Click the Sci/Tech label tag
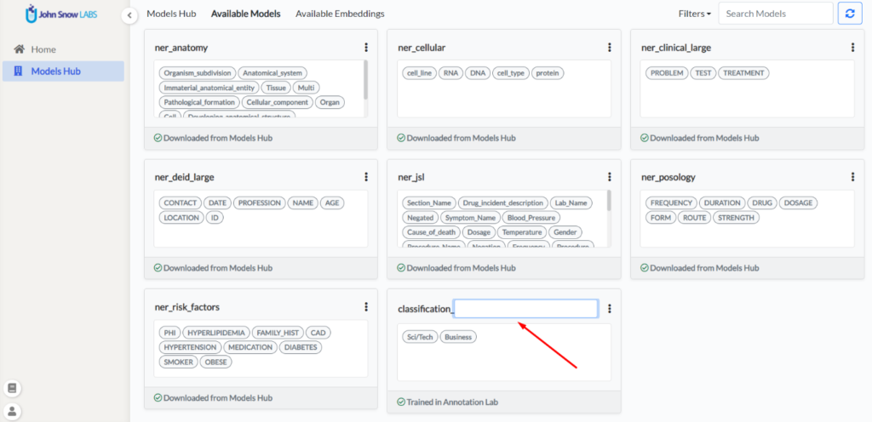This screenshot has height=422, width=872. click(420, 336)
